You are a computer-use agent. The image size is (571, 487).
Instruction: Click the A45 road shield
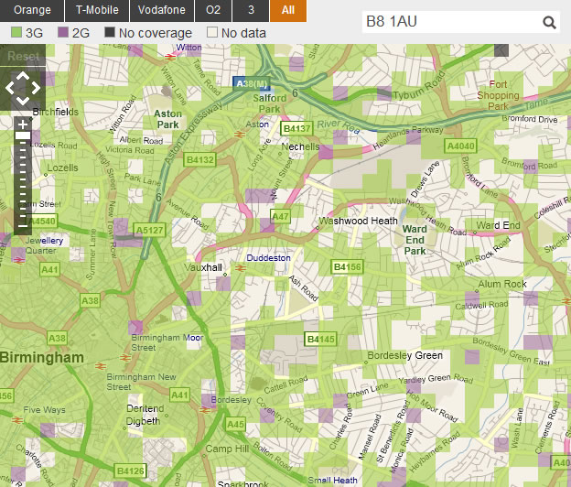pyautogui.click(x=235, y=425)
